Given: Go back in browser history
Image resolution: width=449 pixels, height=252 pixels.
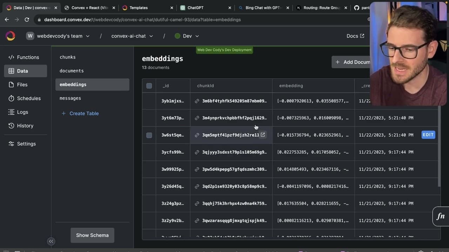Looking at the screenshot, I should pyautogui.click(x=7, y=20).
